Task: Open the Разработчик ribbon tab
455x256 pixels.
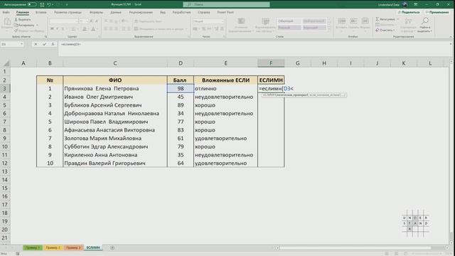Action: (182, 12)
